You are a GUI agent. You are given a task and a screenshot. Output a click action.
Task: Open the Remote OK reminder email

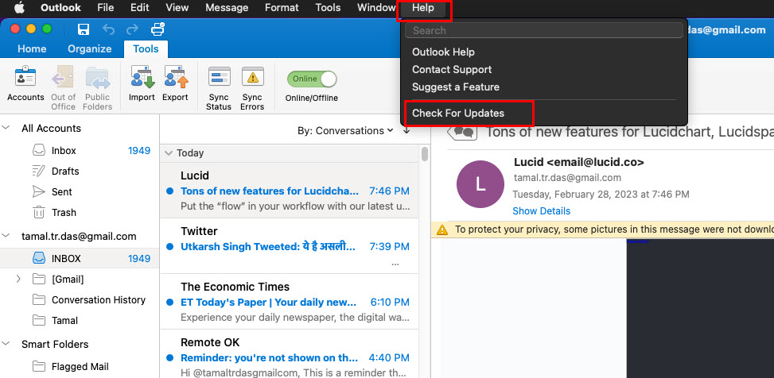[289, 354]
